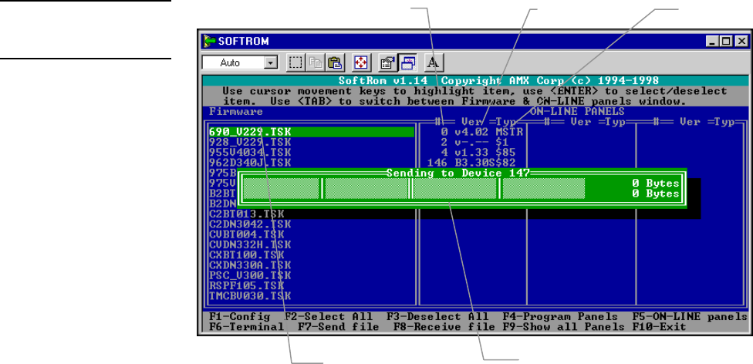This screenshot has width=753, height=364.
Task: Select online panel 146 B3.30S$82
Action: click(471, 162)
